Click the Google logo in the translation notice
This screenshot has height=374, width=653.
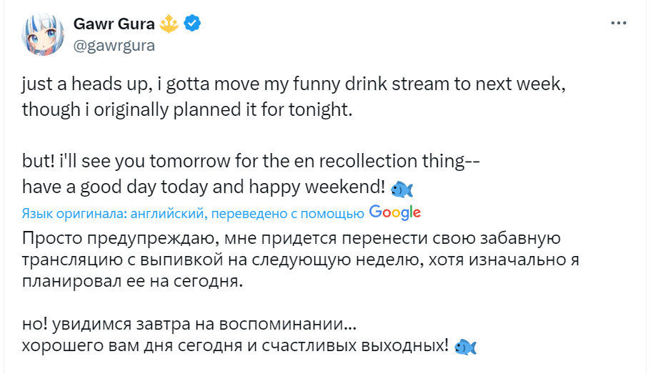point(394,212)
